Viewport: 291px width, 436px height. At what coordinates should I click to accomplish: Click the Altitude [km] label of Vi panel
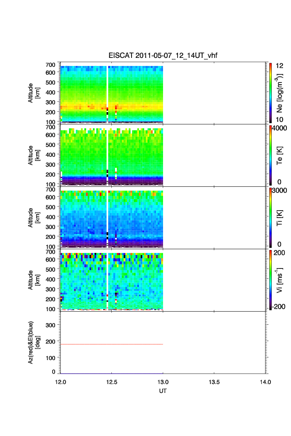[34, 280]
